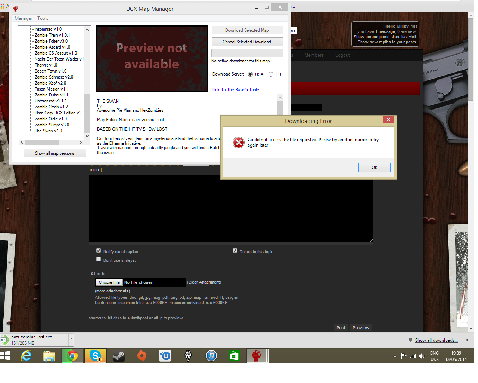Open nazi_zombie_lost.exe download options arrow
This screenshot has width=478, height=383.
[x=71, y=339]
